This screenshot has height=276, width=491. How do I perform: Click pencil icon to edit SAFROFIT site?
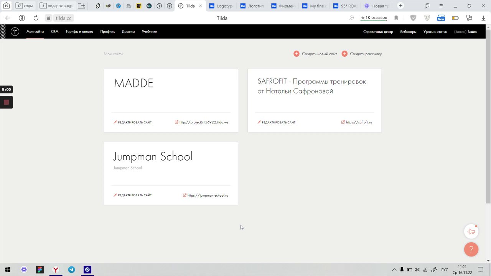pyautogui.click(x=259, y=122)
